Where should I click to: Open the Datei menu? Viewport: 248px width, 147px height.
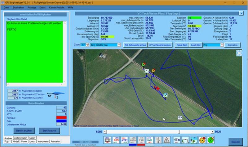coord(6,7)
